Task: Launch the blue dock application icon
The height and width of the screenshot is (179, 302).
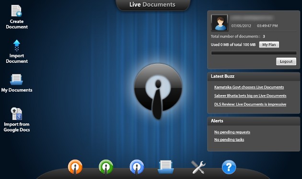Action: (137, 167)
